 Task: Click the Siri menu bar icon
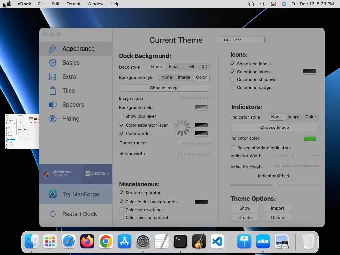(284, 4)
